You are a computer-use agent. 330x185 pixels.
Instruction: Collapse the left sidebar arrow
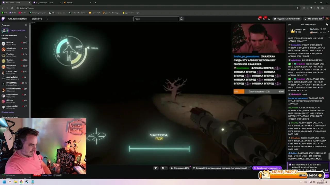point(26,25)
